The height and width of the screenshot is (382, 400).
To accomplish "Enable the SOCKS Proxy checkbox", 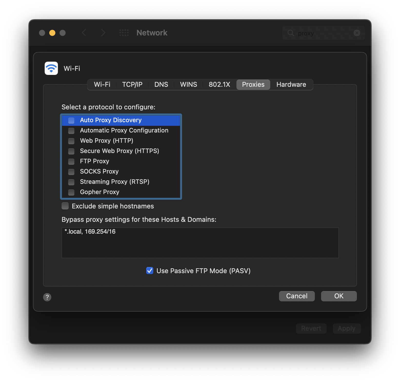I will [71, 172].
